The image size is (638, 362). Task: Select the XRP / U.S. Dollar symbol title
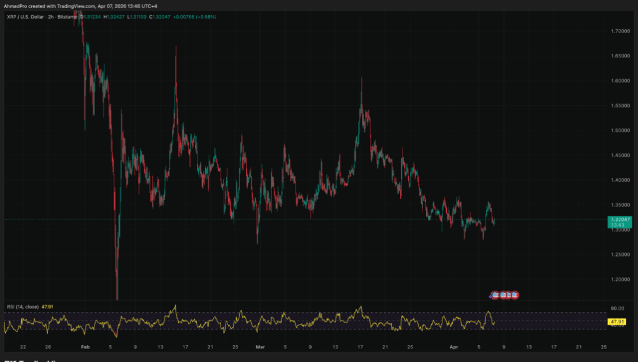[x=25, y=17]
